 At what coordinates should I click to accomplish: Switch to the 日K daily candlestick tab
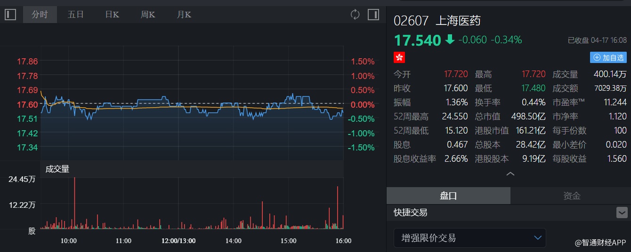(112, 15)
